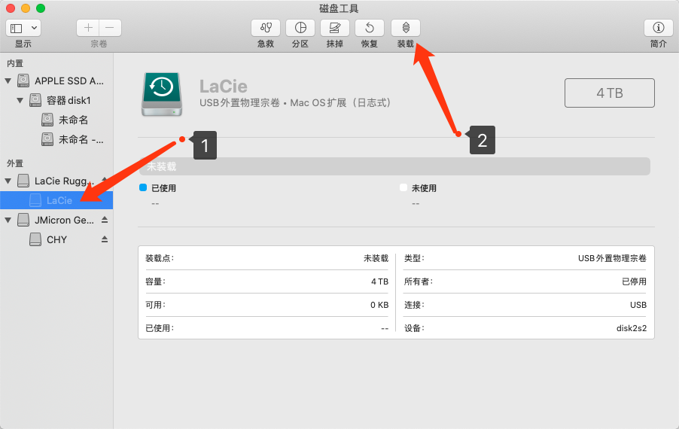
Task: Eject the LaCie Rugged drive
Action: click(x=105, y=180)
